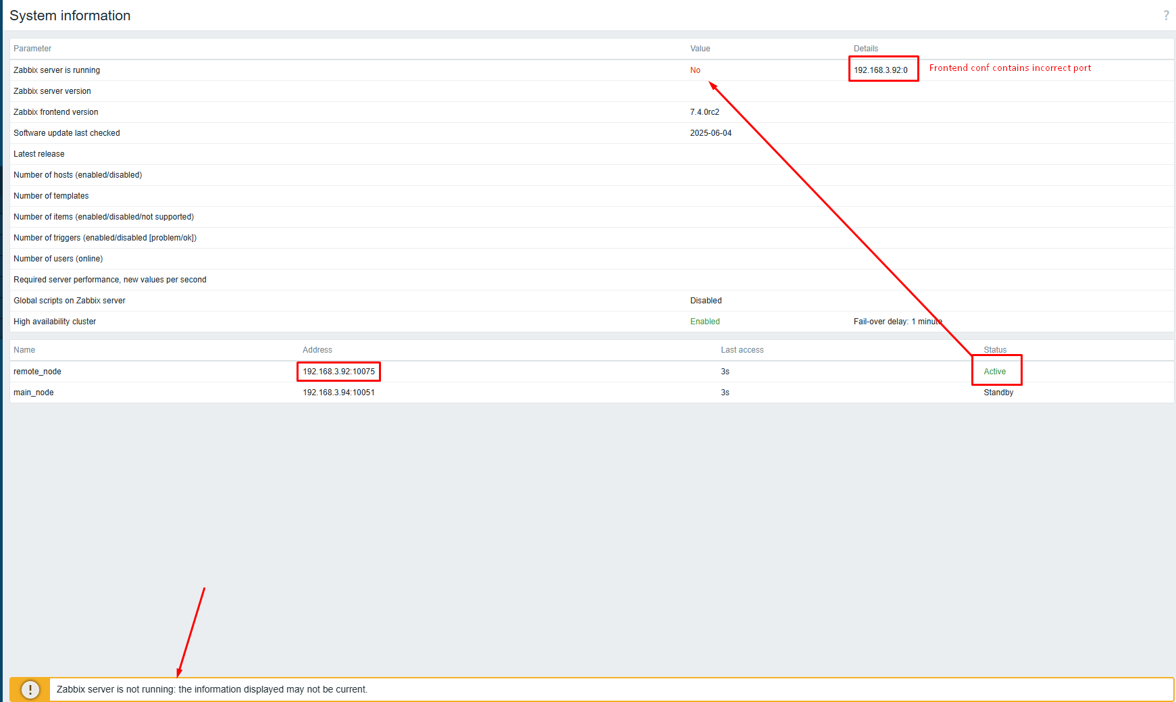Select 'Software update last checked' label
1176x702 pixels.
point(67,133)
